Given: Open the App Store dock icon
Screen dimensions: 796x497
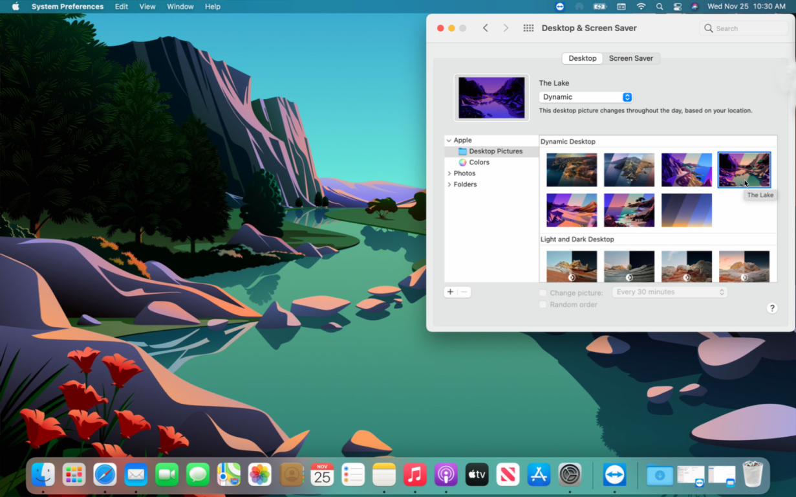Looking at the screenshot, I should [x=539, y=475].
